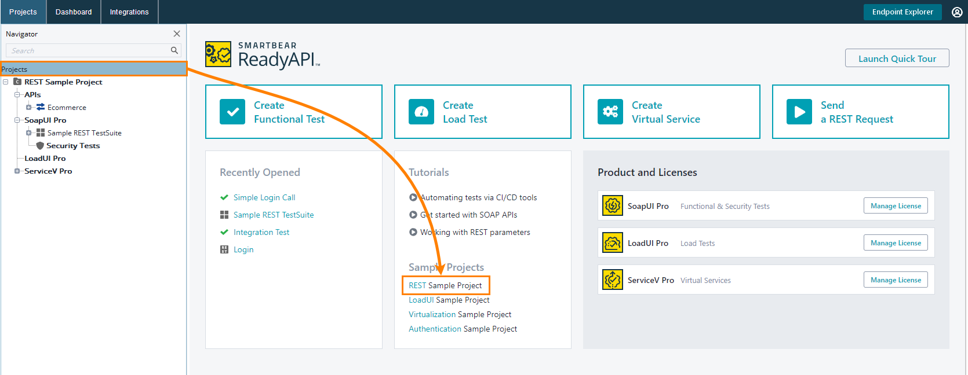Launch the Quick Tour
Viewport: 968px width, 375px height.
897,58
